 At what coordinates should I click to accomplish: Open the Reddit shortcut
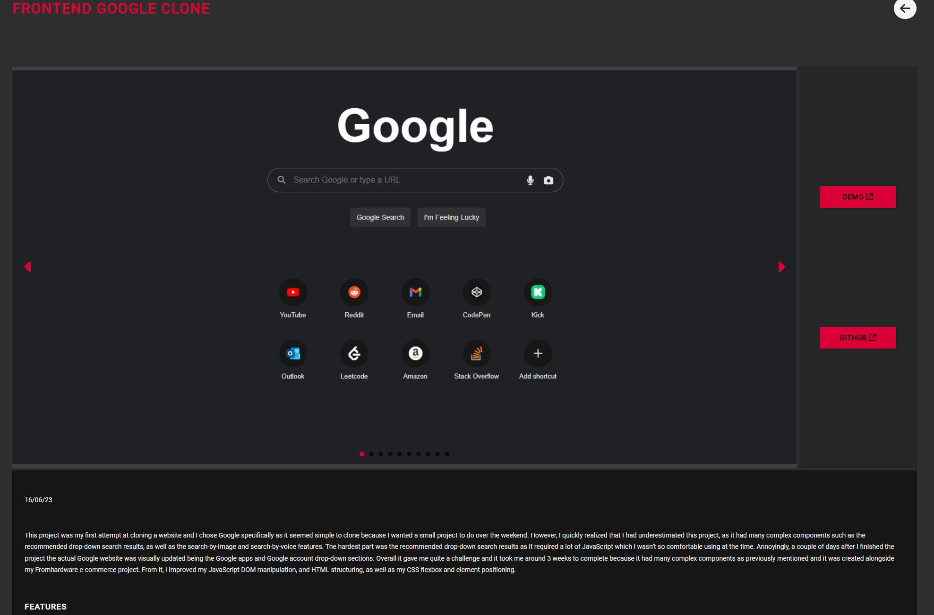(x=354, y=299)
